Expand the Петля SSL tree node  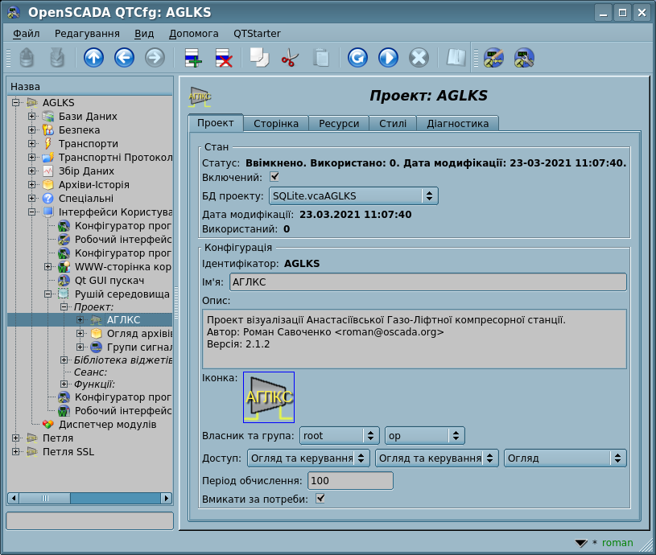pyautogui.click(x=16, y=452)
